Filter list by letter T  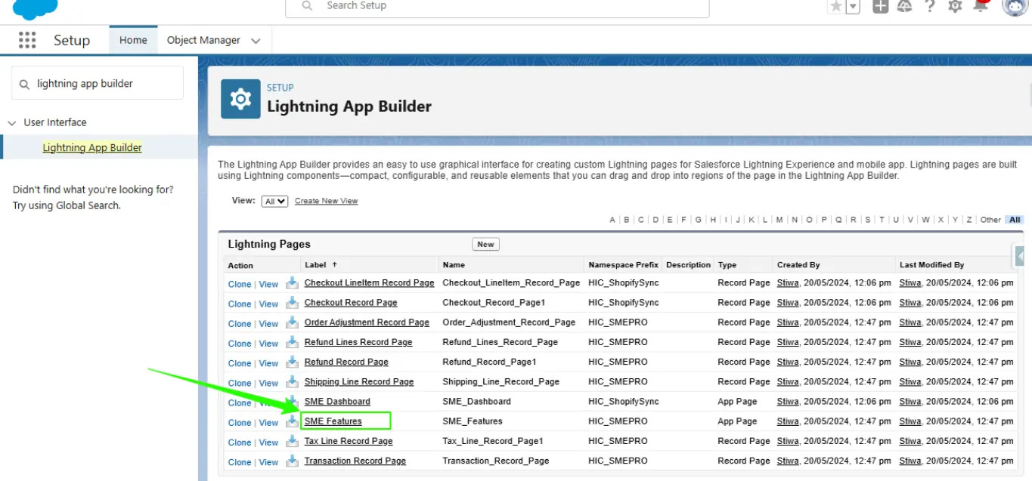[882, 220]
